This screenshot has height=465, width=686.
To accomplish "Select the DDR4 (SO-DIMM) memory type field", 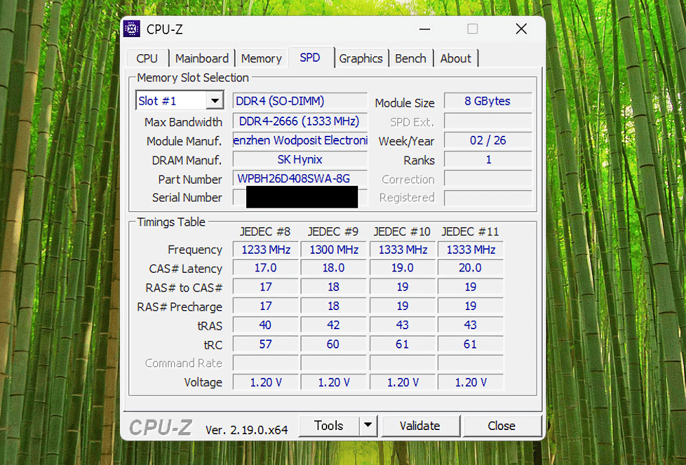I will (300, 101).
